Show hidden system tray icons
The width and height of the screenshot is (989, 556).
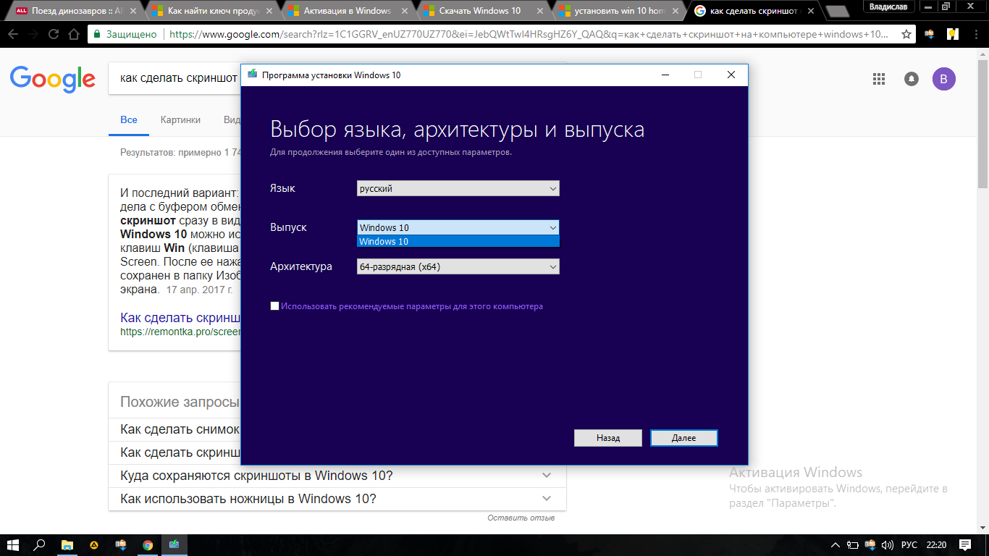click(836, 545)
